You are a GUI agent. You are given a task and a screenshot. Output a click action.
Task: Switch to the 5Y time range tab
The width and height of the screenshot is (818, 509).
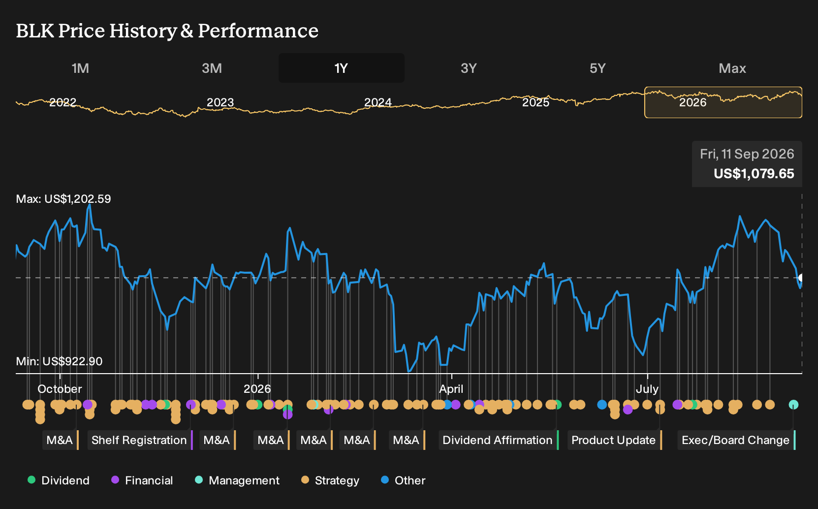coord(598,68)
